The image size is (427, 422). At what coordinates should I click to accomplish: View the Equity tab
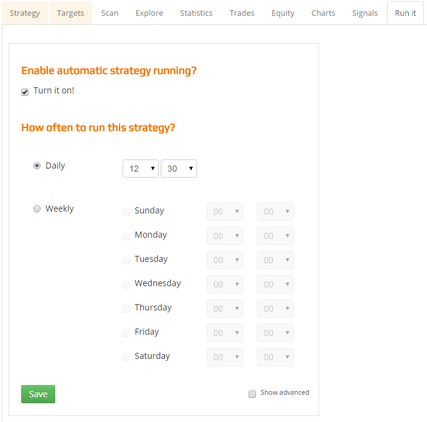coord(283,13)
